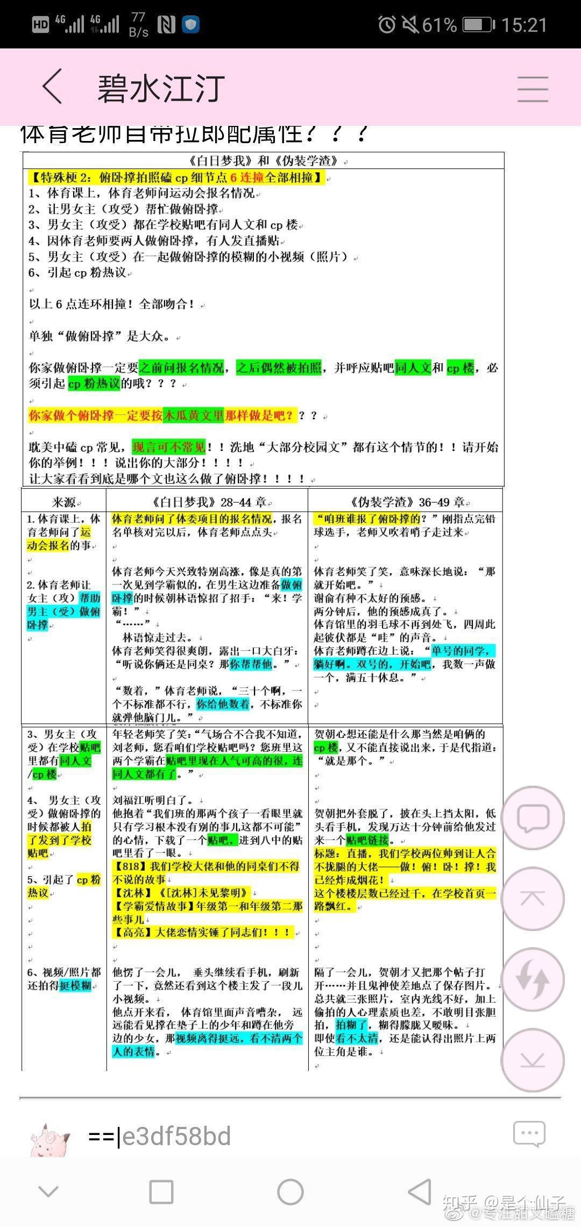Open the hamburger menu in the pink header

tap(533, 88)
